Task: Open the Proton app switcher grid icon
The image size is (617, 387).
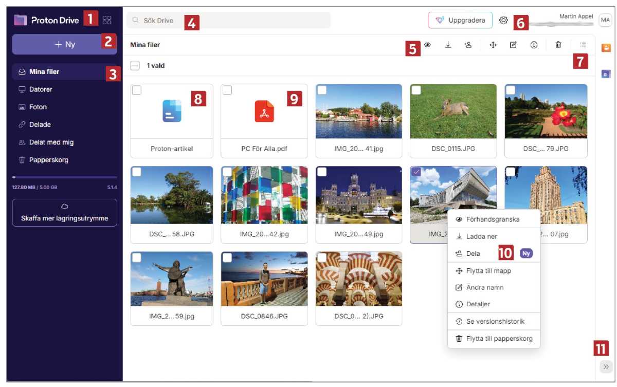Action: point(107,21)
